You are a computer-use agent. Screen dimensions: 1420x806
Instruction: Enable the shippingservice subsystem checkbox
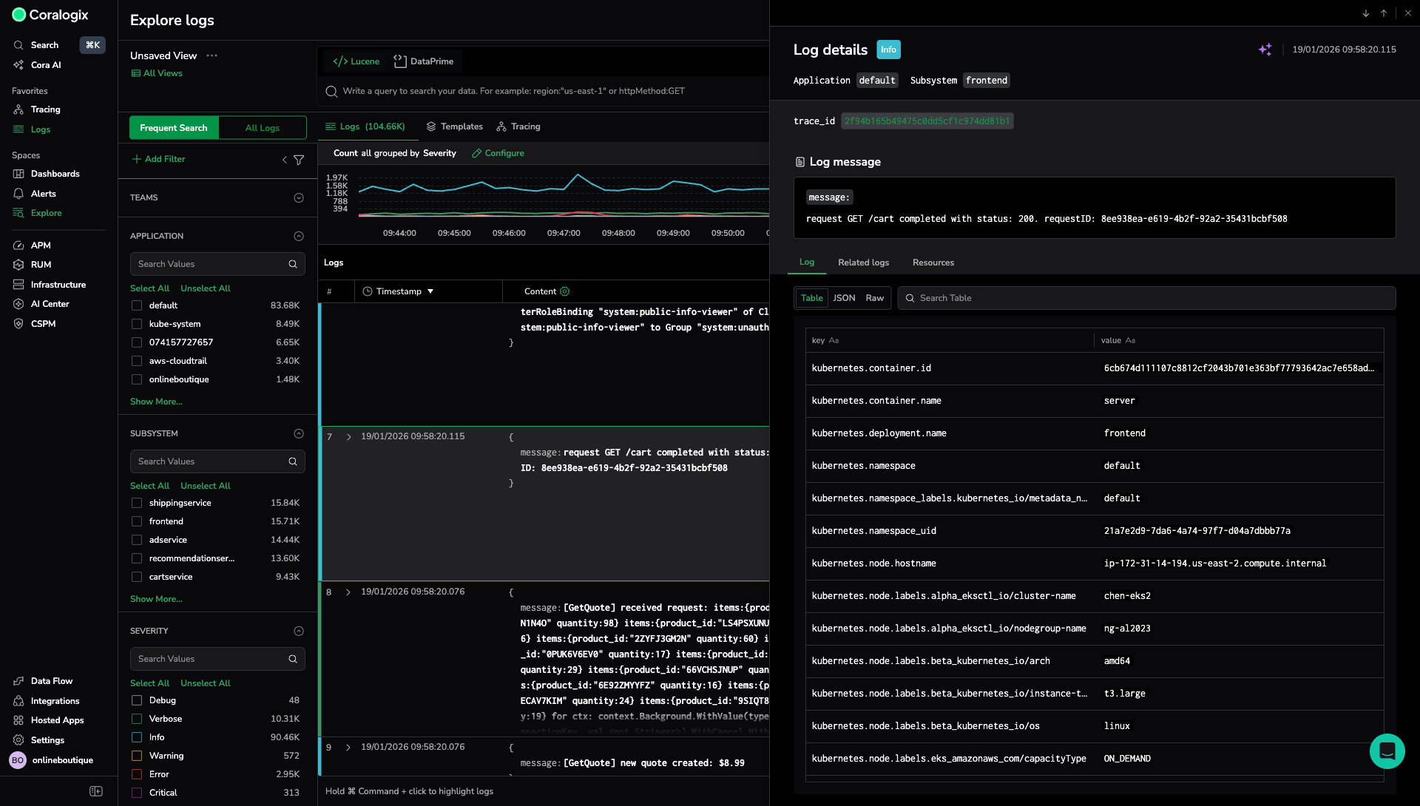click(x=137, y=503)
